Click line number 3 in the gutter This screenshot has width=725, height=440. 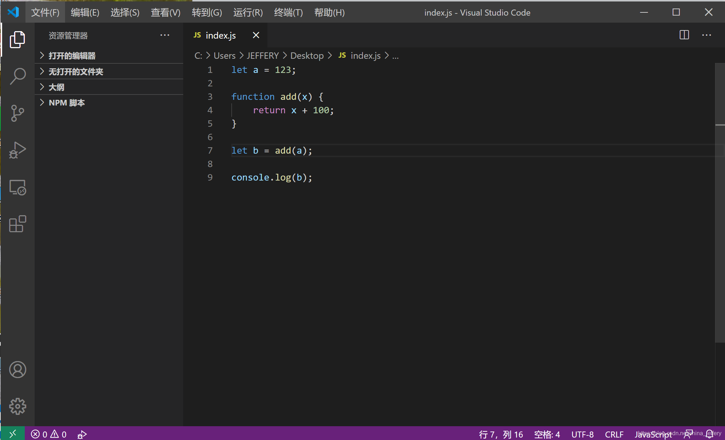point(210,97)
